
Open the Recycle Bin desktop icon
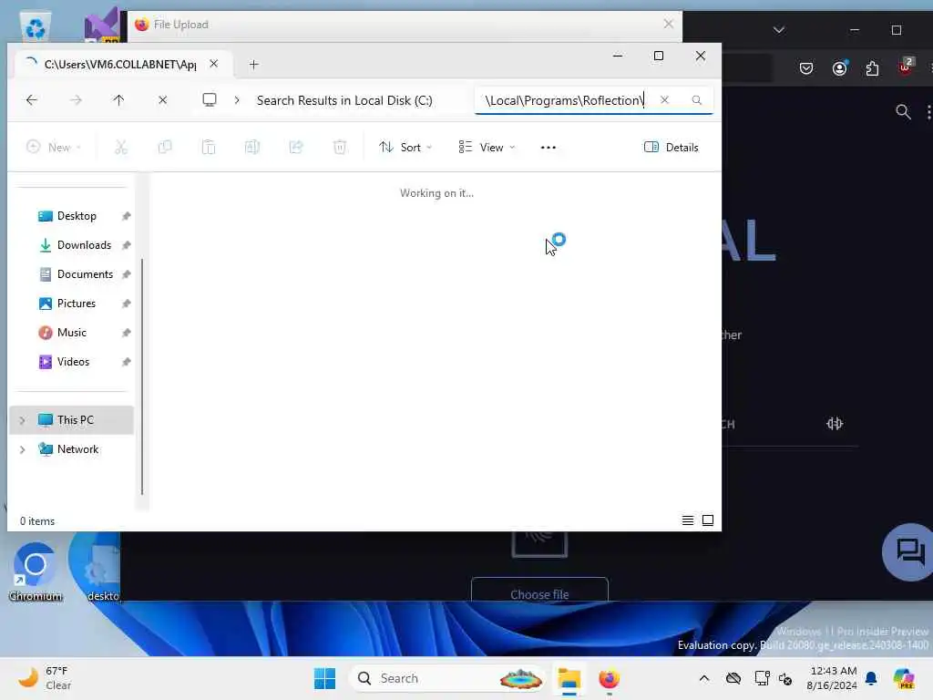(36, 26)
